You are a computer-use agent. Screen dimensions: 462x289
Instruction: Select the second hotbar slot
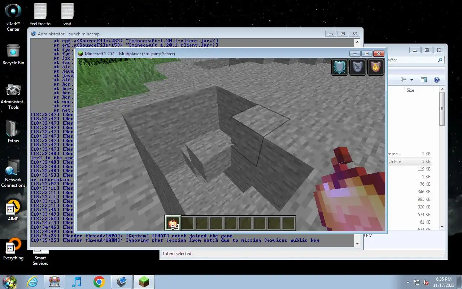tap(187, 223)
